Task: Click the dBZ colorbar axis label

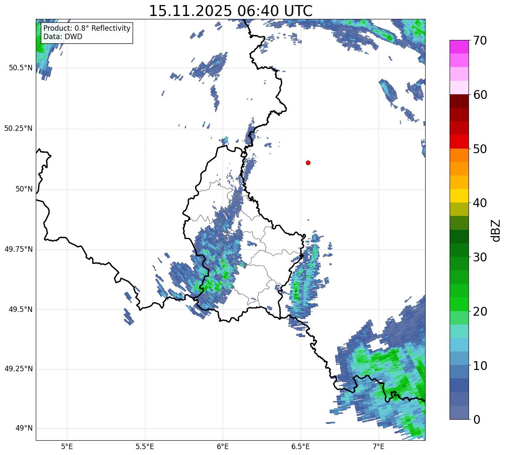Action: click(496, 230)
